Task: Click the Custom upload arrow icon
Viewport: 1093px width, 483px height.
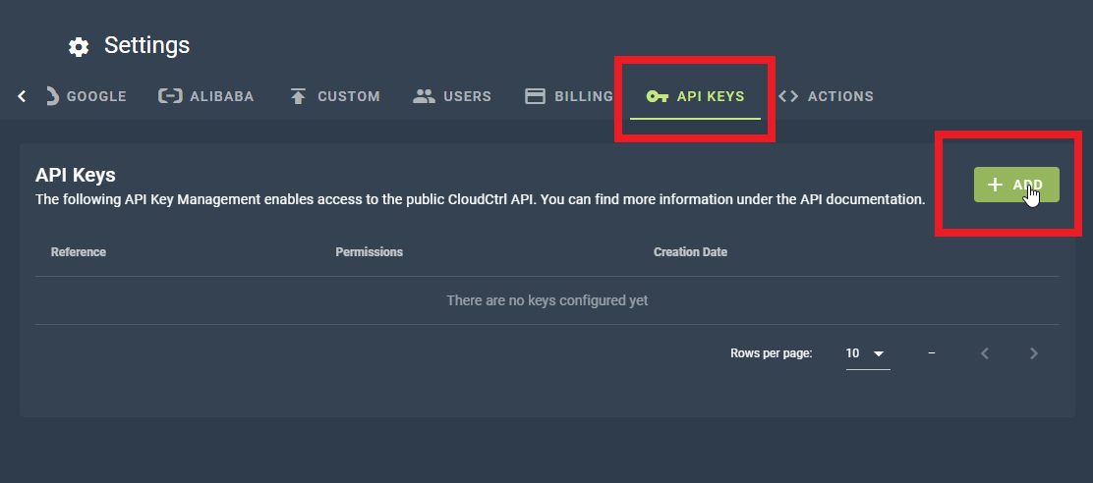Action: (x=298, y=96)
